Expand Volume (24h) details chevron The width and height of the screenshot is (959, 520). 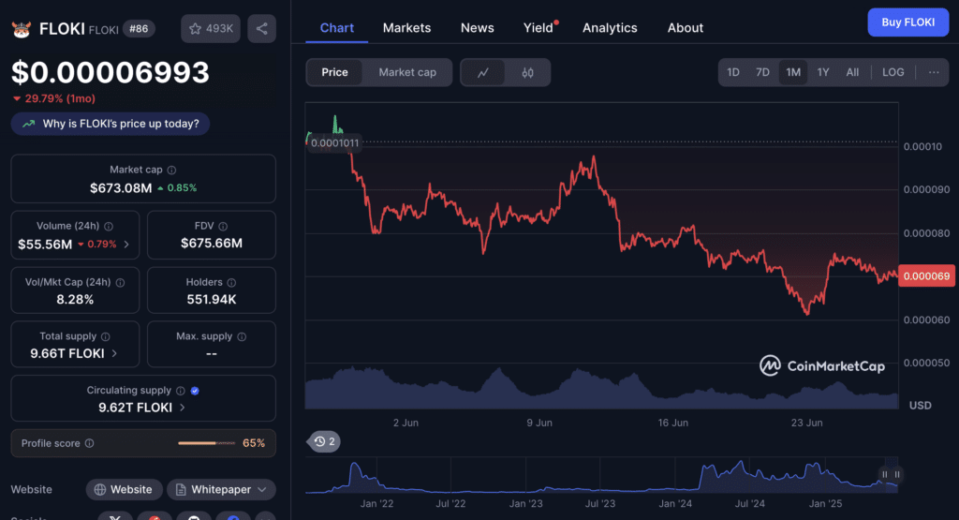click(126, 245)
